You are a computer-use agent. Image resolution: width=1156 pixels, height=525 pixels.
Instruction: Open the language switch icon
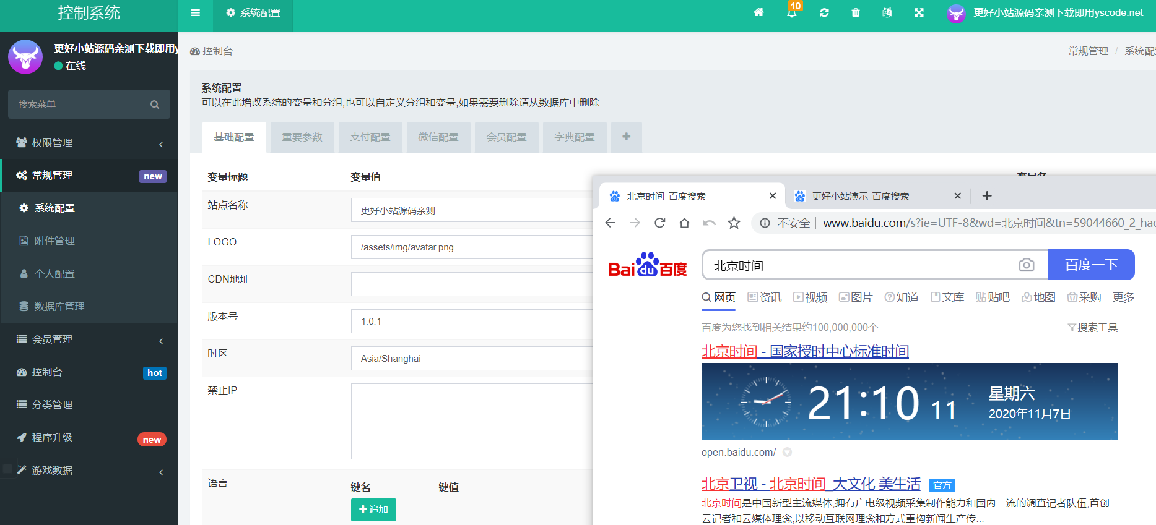coord(887,13)
